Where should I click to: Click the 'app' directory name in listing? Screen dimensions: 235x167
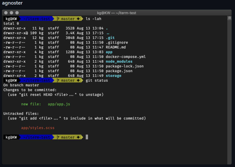click(x=109, y=52)
